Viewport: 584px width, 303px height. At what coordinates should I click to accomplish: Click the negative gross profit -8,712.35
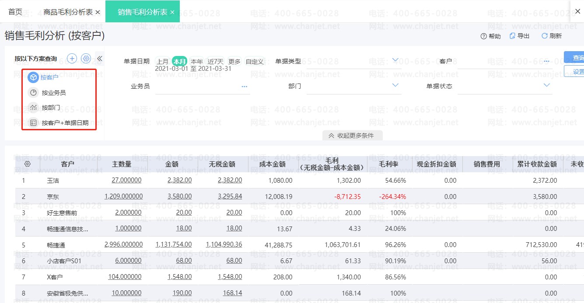(x=347, y=197)
